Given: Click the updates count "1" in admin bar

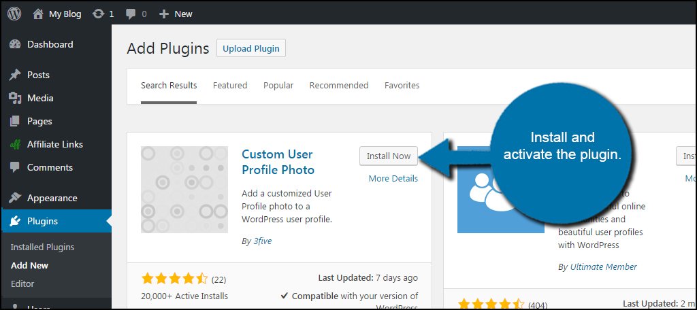Looking at the screenshot, I should click(x=112, y=14).
